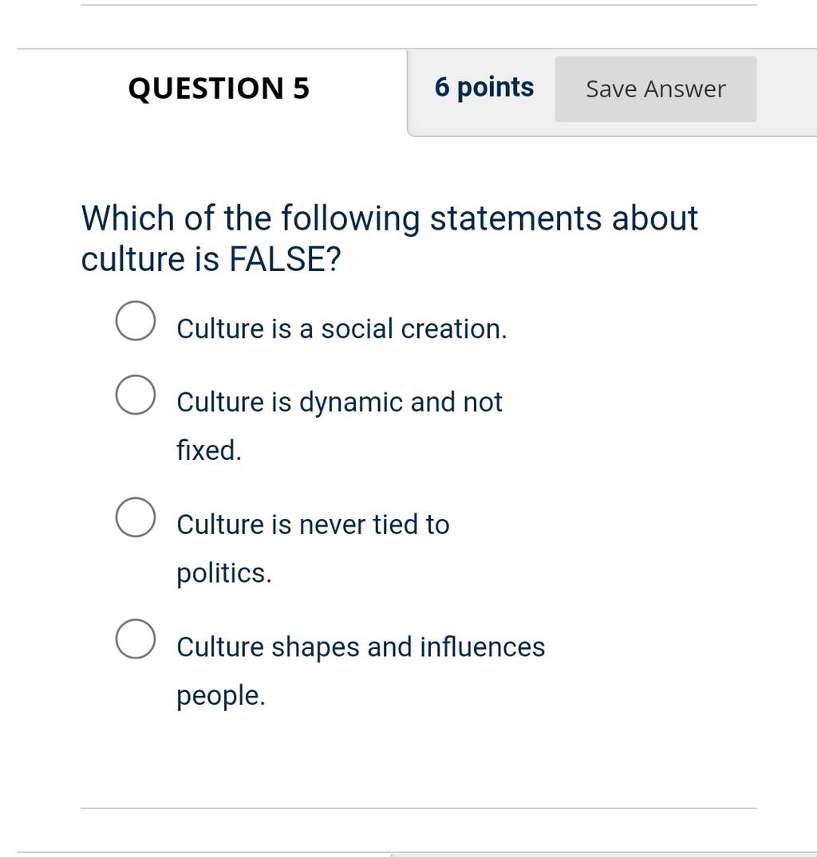817x857 pixels.
Task: Click the question prompt about culture being FALSE
Action: point(389,238)
